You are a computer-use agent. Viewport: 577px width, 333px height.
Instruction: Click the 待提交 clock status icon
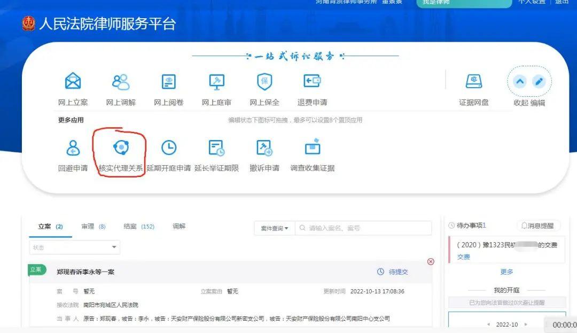(380, 272)
